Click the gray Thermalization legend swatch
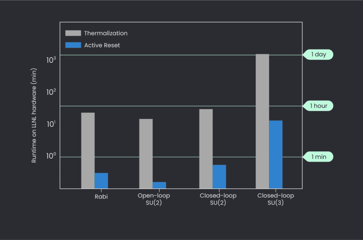363x240 pixels. tap(73, 33)
